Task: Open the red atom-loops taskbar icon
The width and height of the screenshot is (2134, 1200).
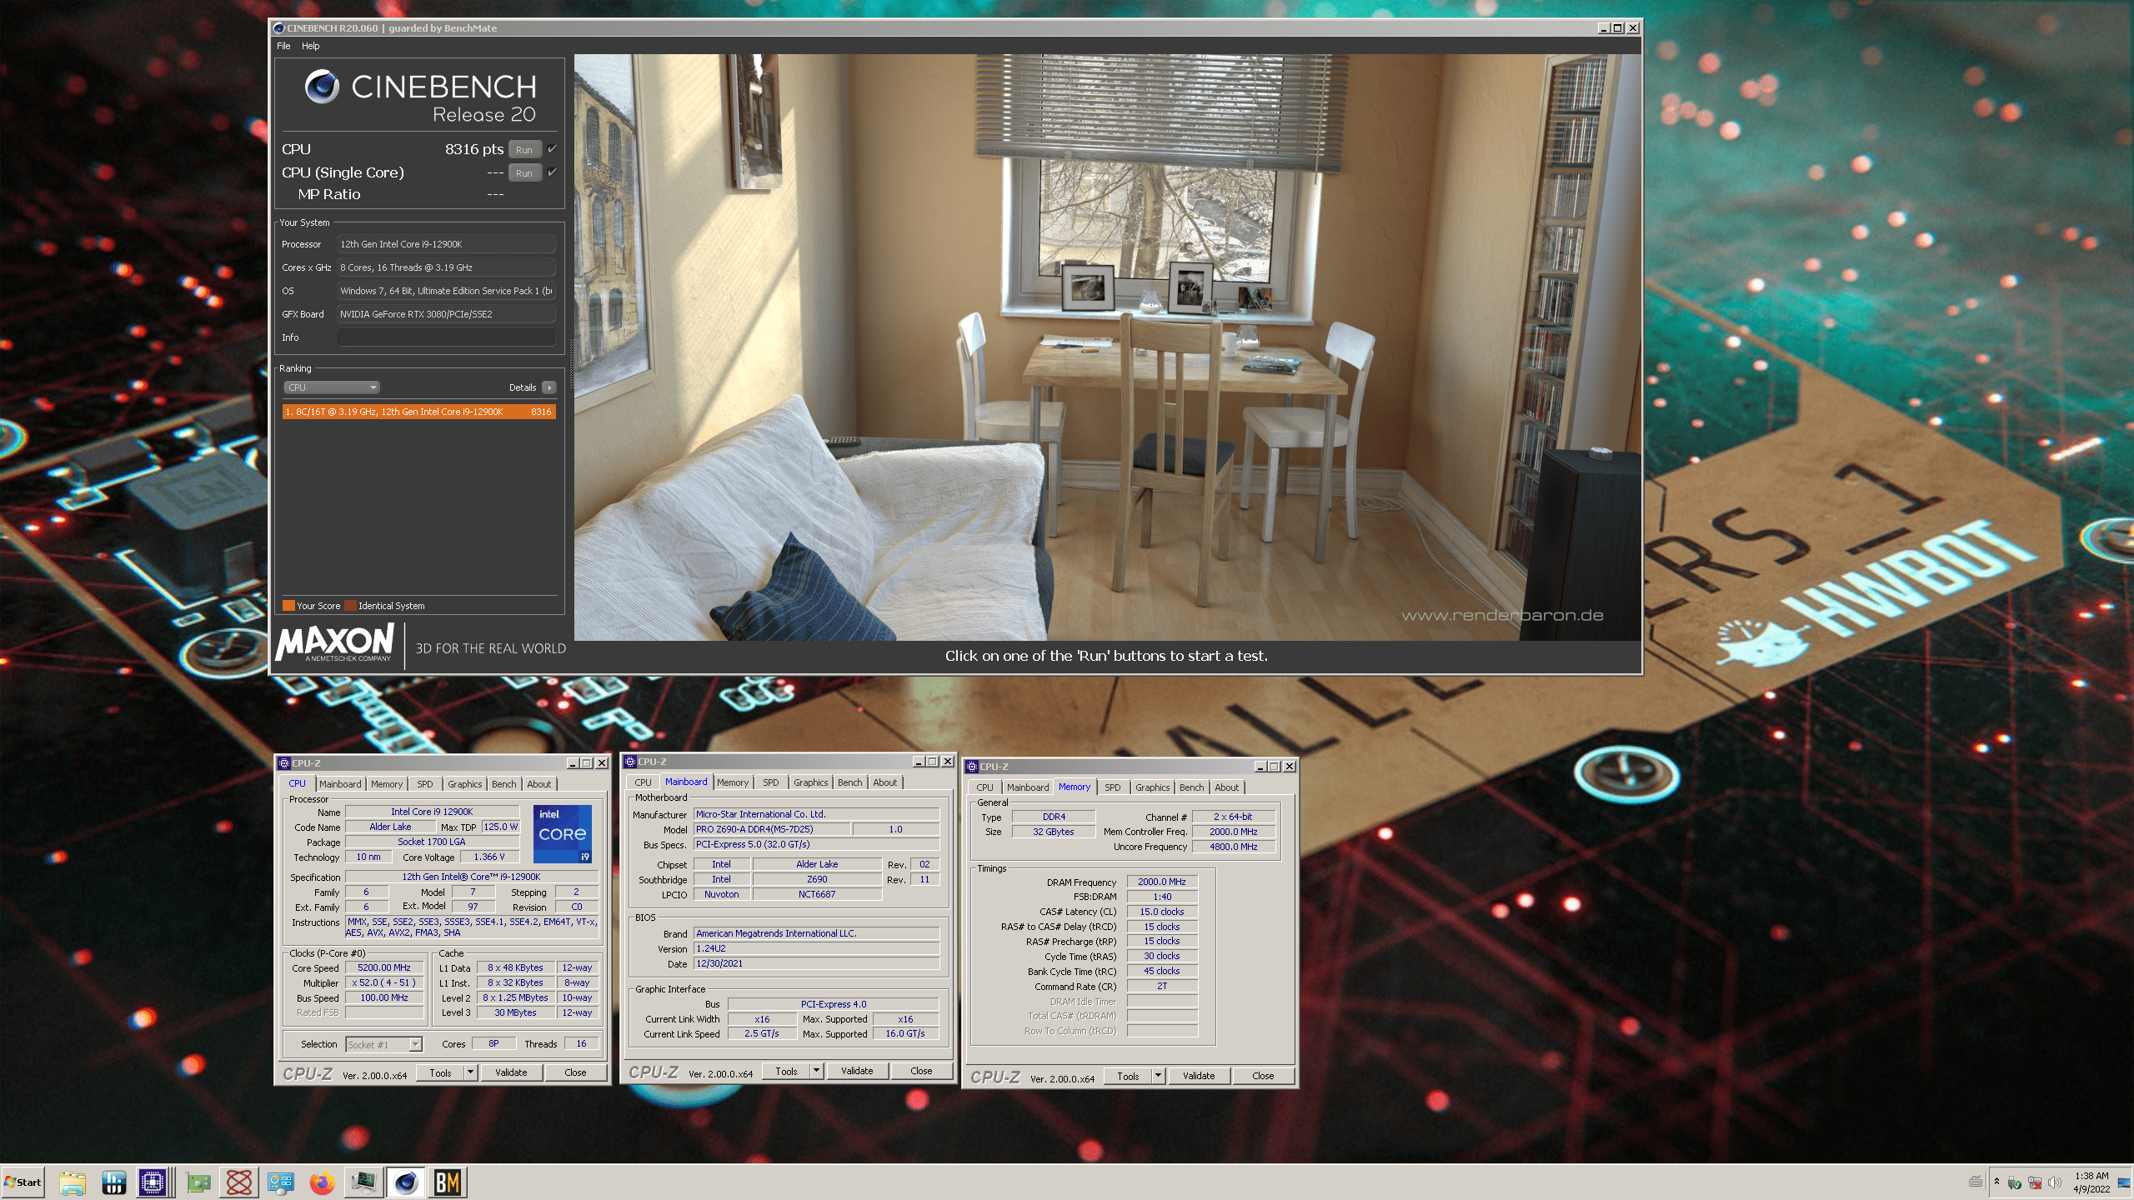Action: click(x=239, y=1182)
